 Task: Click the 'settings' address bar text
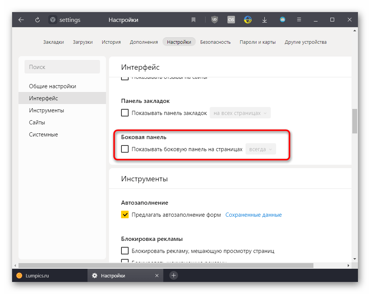coord(70,20)
